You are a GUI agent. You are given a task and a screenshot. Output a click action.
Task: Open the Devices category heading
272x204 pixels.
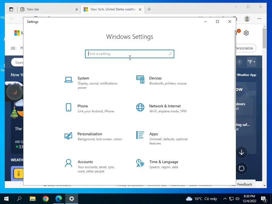coord(155,78)
